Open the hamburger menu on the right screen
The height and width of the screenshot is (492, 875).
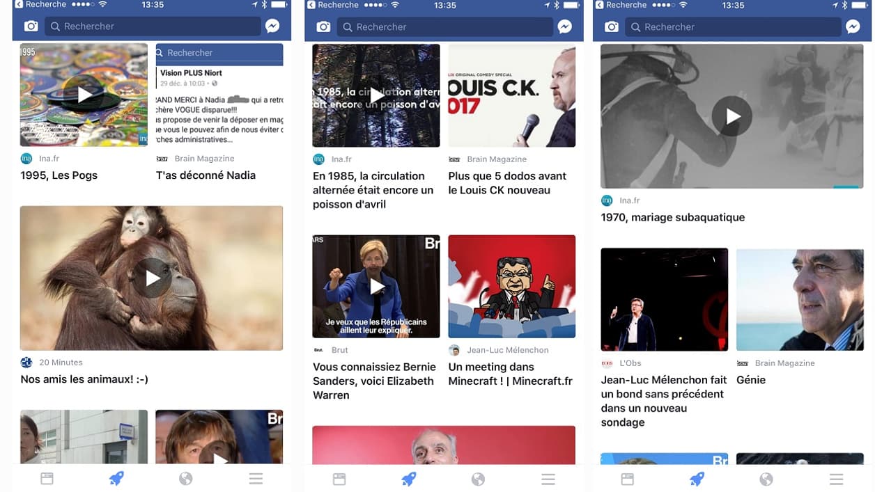tap(836, 479)
